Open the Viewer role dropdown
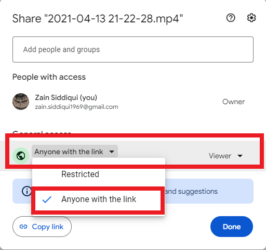Viewport: 266px width, 250px height. 225,156
